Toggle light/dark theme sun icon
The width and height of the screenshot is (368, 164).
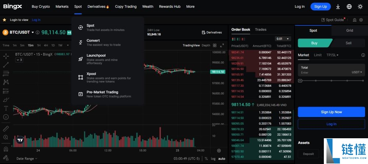tap(360, 7)
